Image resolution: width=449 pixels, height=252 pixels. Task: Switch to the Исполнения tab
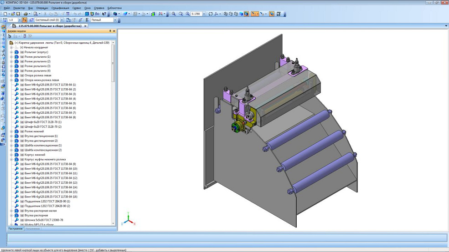pos(33,229)
